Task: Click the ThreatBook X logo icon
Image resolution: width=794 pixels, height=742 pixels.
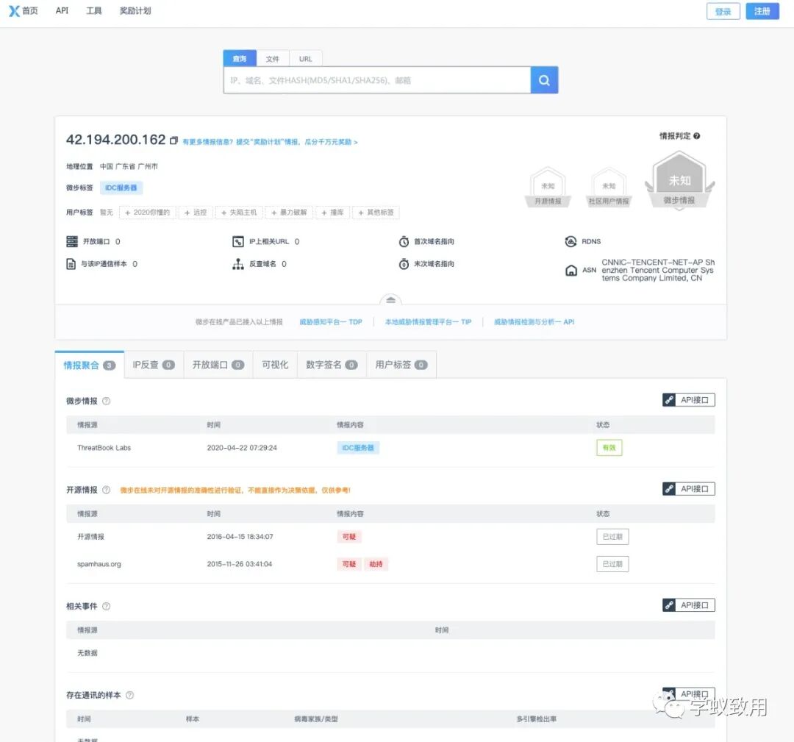Action: click(14, 10)
